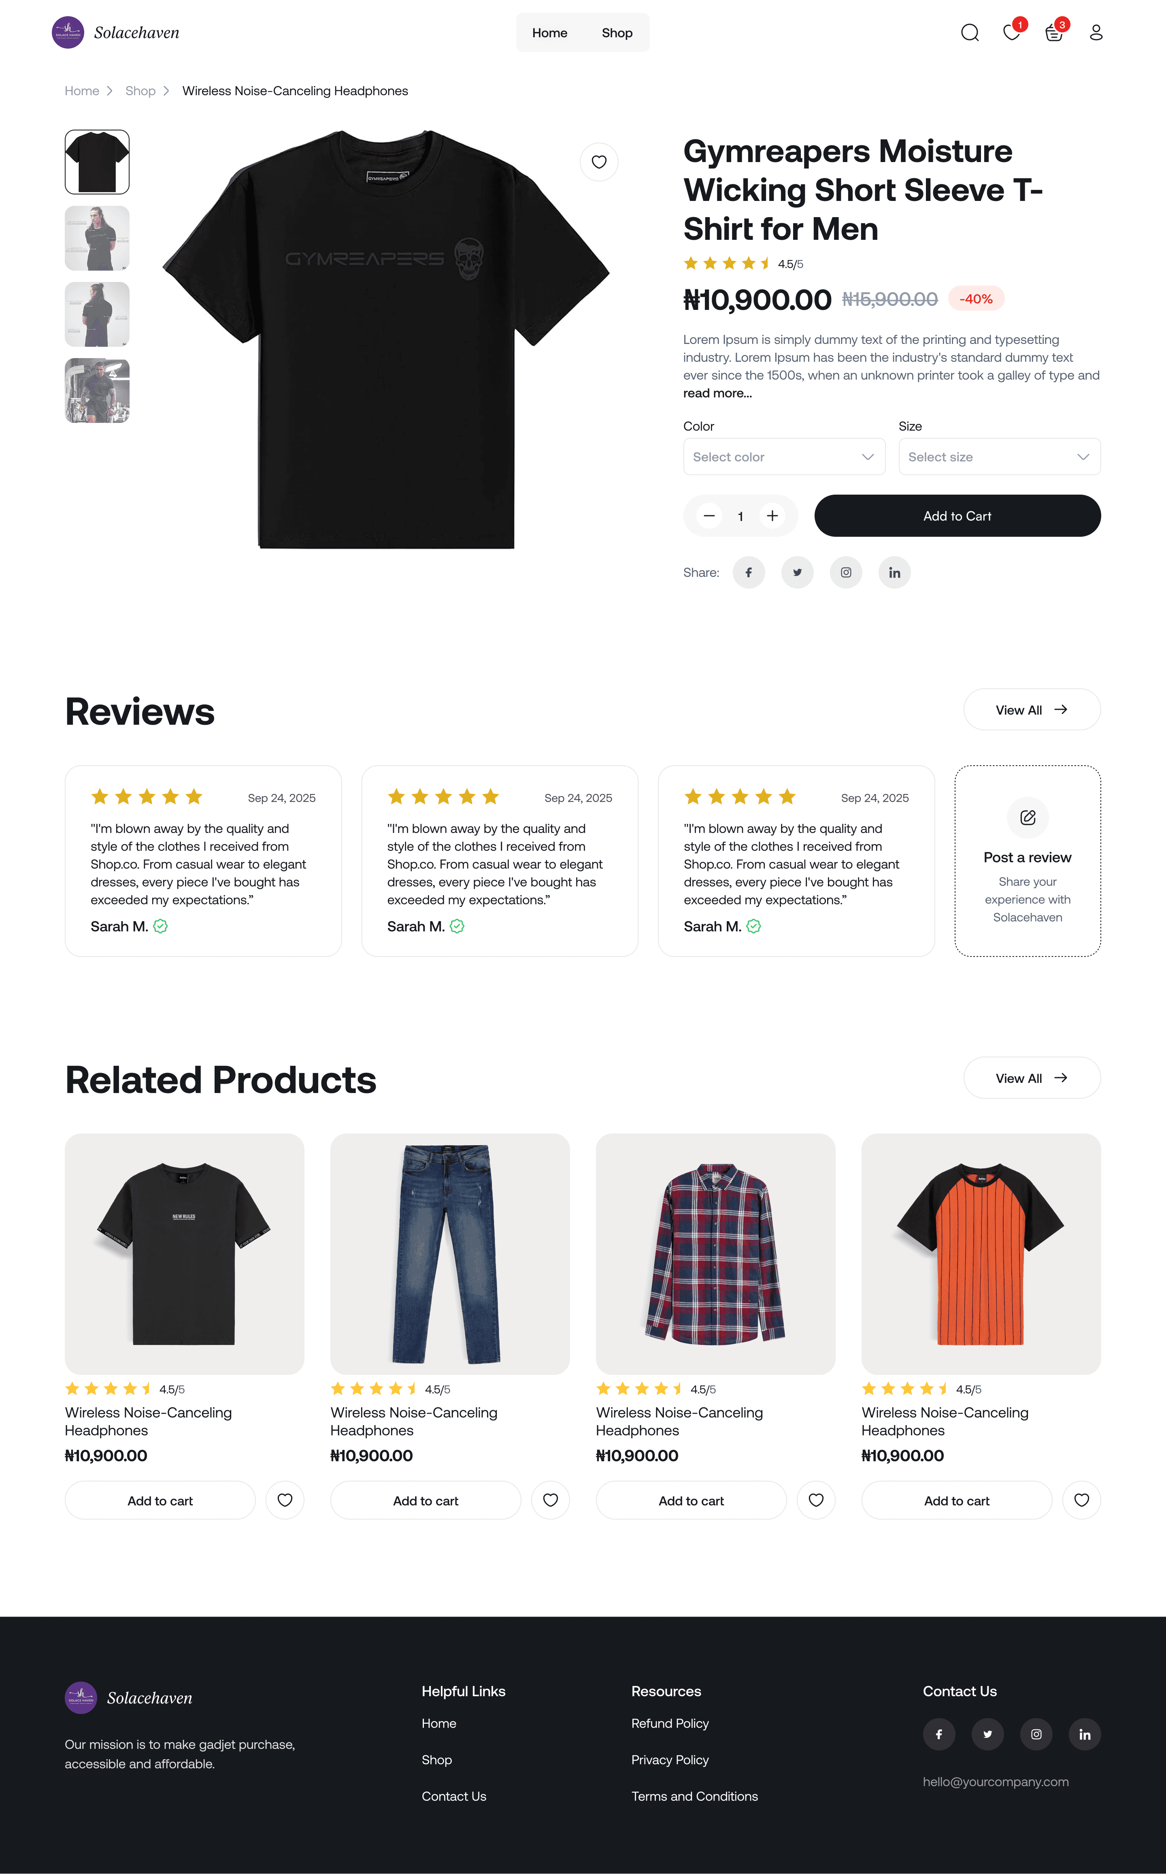Open the Select size dropdown
The image size is (1166, 1874).
[1000, 457]
